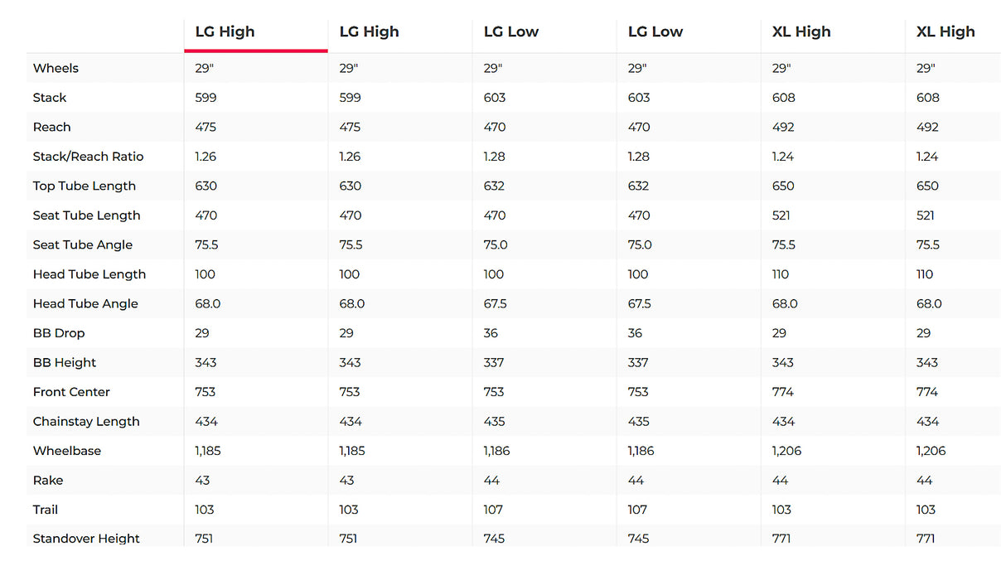The image size is (1006, 566).
Task: Click the BB Height row label
Action: click(x=65, y=362)
